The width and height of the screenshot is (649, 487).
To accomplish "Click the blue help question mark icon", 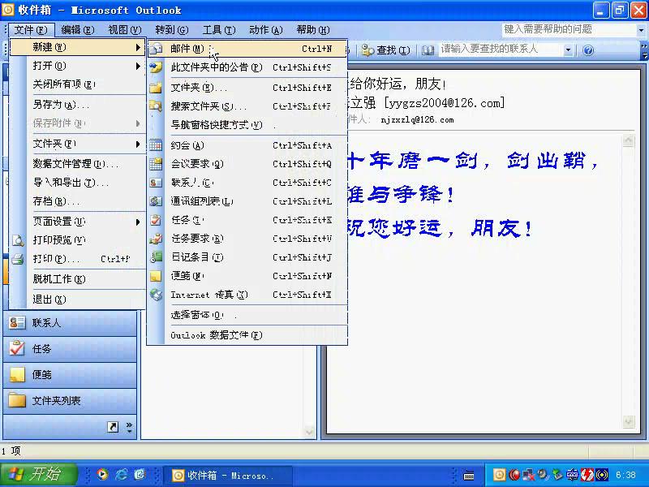I will coord(588,50).
